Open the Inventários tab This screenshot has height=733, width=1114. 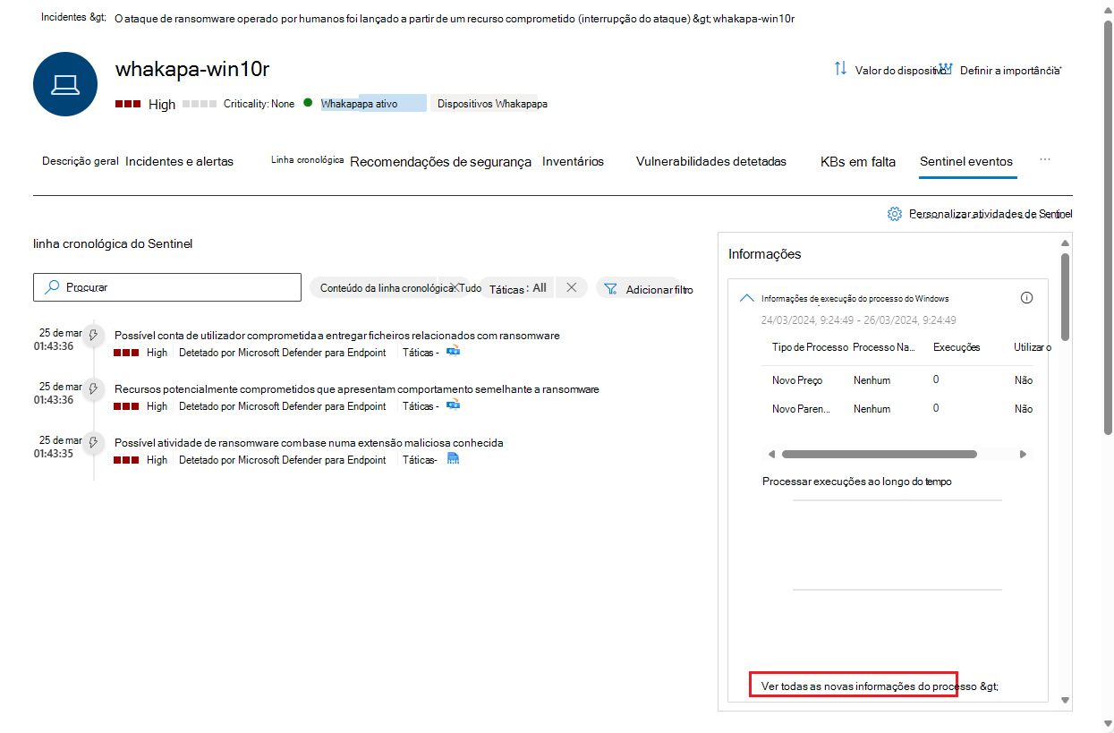[x=573, y=161]
